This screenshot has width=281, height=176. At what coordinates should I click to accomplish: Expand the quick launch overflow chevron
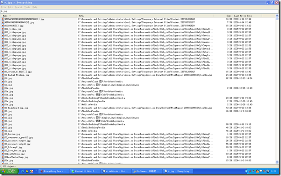36,171
